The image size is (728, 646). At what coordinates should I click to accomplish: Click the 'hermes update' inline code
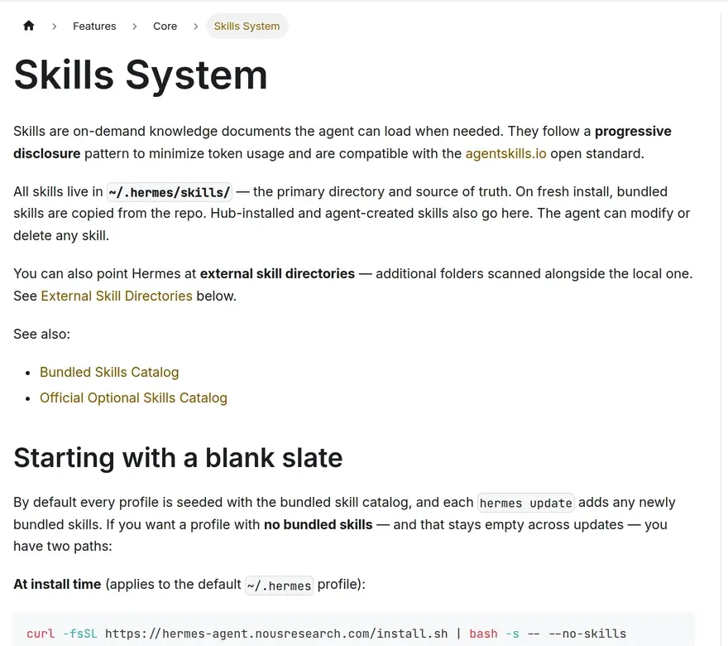pyautogui.click(x=525, y=503)
